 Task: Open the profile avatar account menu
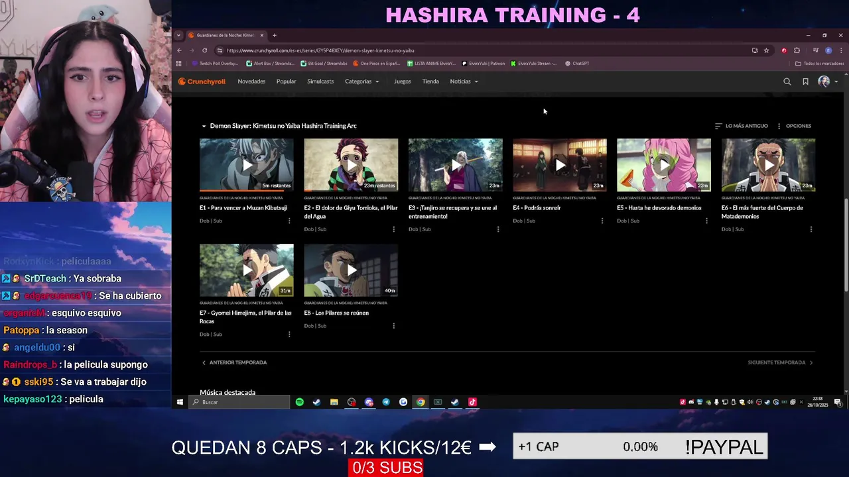[828, 81]
